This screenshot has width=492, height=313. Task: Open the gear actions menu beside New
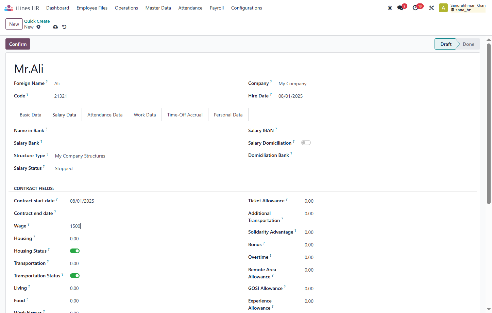click(38, 27)
